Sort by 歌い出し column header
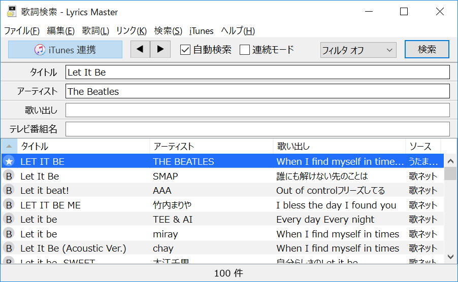Viewport: 458px width, 282px height. click(339, 146)
